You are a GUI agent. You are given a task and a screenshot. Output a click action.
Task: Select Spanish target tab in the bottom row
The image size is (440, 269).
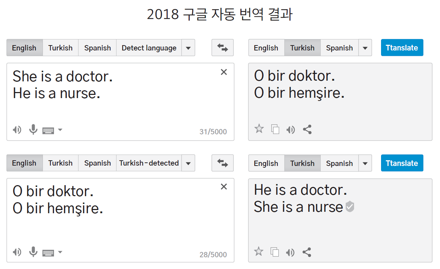click(x=339, y=163)
